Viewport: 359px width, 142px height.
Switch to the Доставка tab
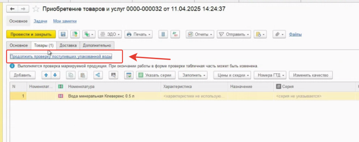click(x=68, y=45)
